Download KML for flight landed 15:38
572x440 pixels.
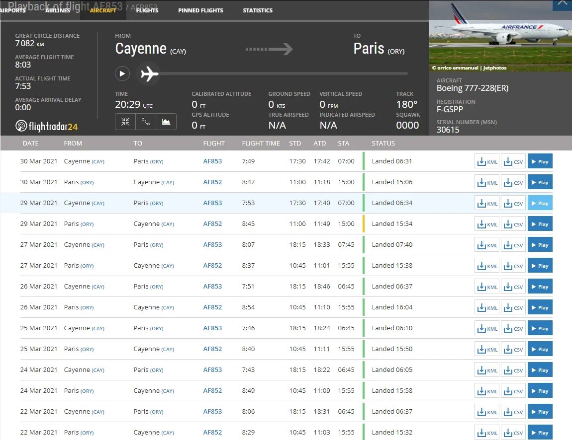click(487, 266)
